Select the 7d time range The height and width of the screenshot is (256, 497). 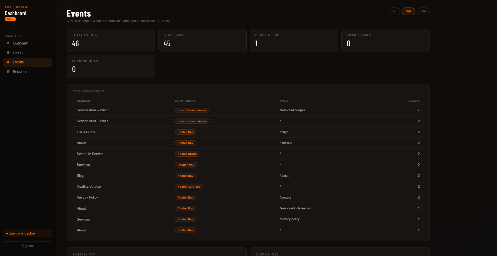click(x=394, y=11)
